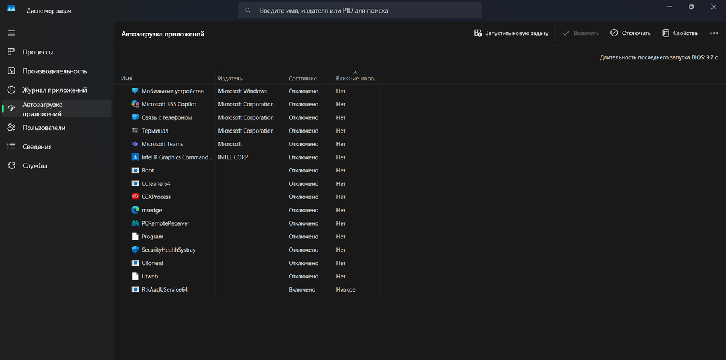Click the UTorrent entry icon
The height and width of the screenshot is (360, 726).
[x=136, y=263]
